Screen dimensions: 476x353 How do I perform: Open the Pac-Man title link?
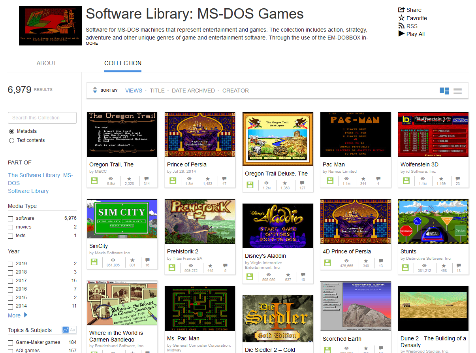pos(334,164)
